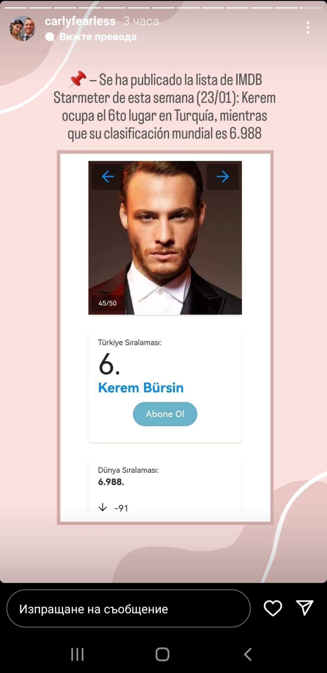Click the Abone Ol subscribe button
The width and height of the screenshot is (327, 673).
pos(165,414)
